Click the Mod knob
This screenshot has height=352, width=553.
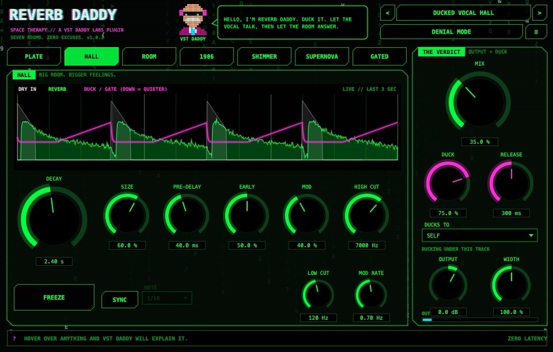(x=306, y=215)
